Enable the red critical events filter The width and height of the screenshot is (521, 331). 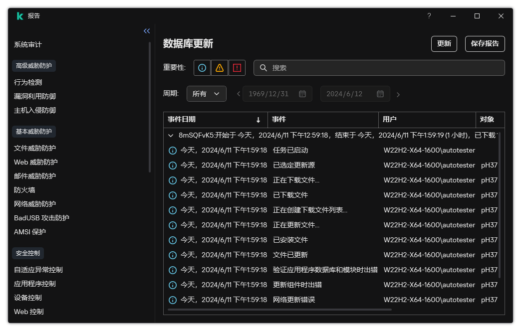click(x=237, y=68)
